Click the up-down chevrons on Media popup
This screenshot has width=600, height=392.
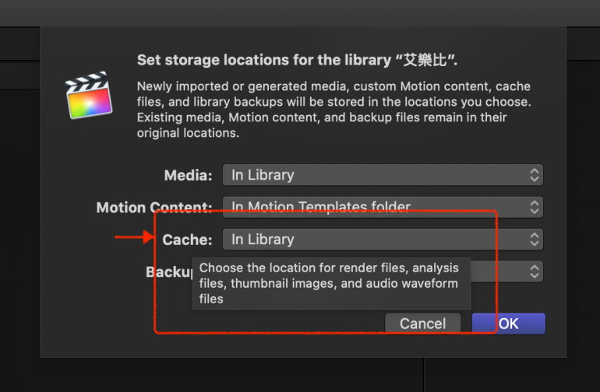(x=534, y=175)
